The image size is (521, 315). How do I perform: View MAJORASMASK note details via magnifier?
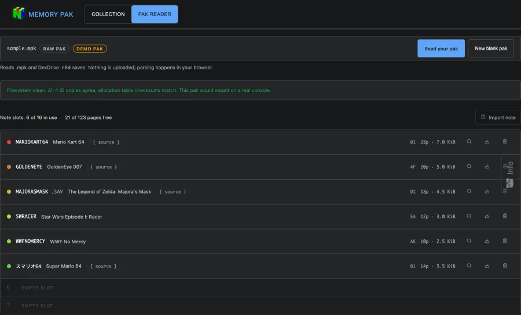point(469,191)
